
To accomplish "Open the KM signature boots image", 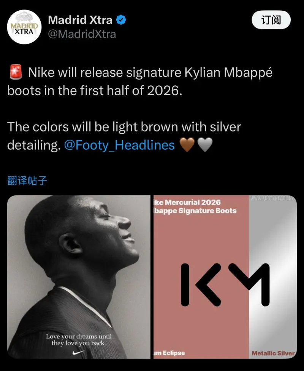I will tap(225, 277).
